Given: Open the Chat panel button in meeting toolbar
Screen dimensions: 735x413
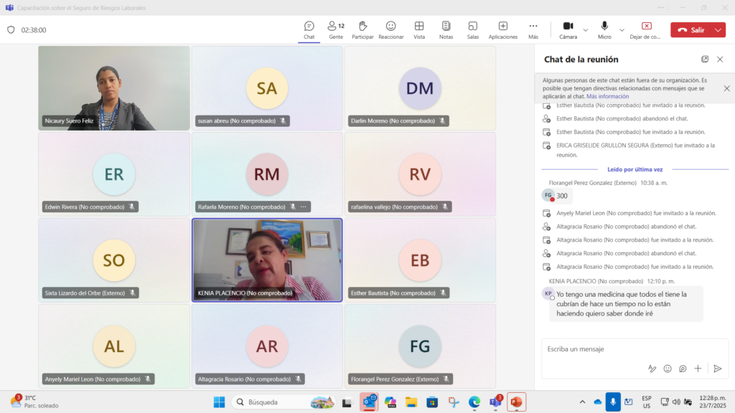Looking at the screenshot, I should [309, 30].
